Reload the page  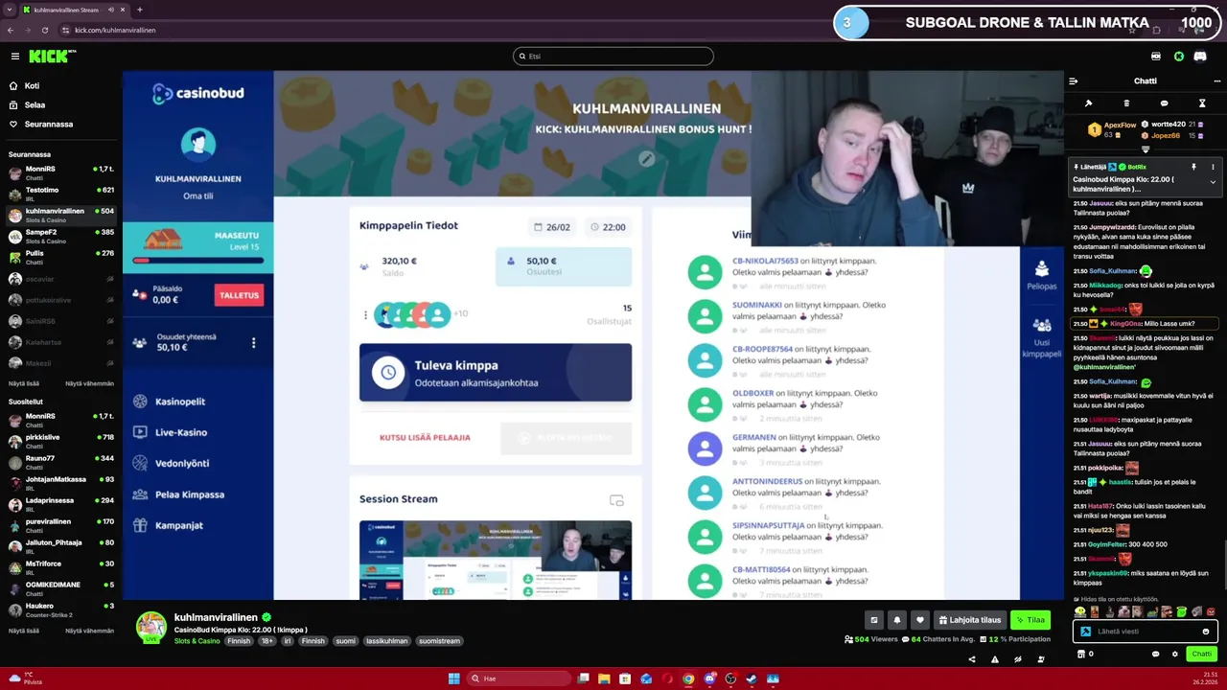45,30
